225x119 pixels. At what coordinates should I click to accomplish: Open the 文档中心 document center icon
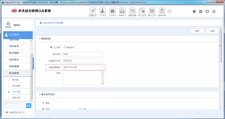tap(122, 11)
